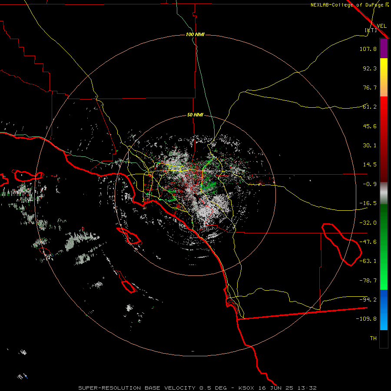Click the -47.6 velocity scale value

[368, 242]
